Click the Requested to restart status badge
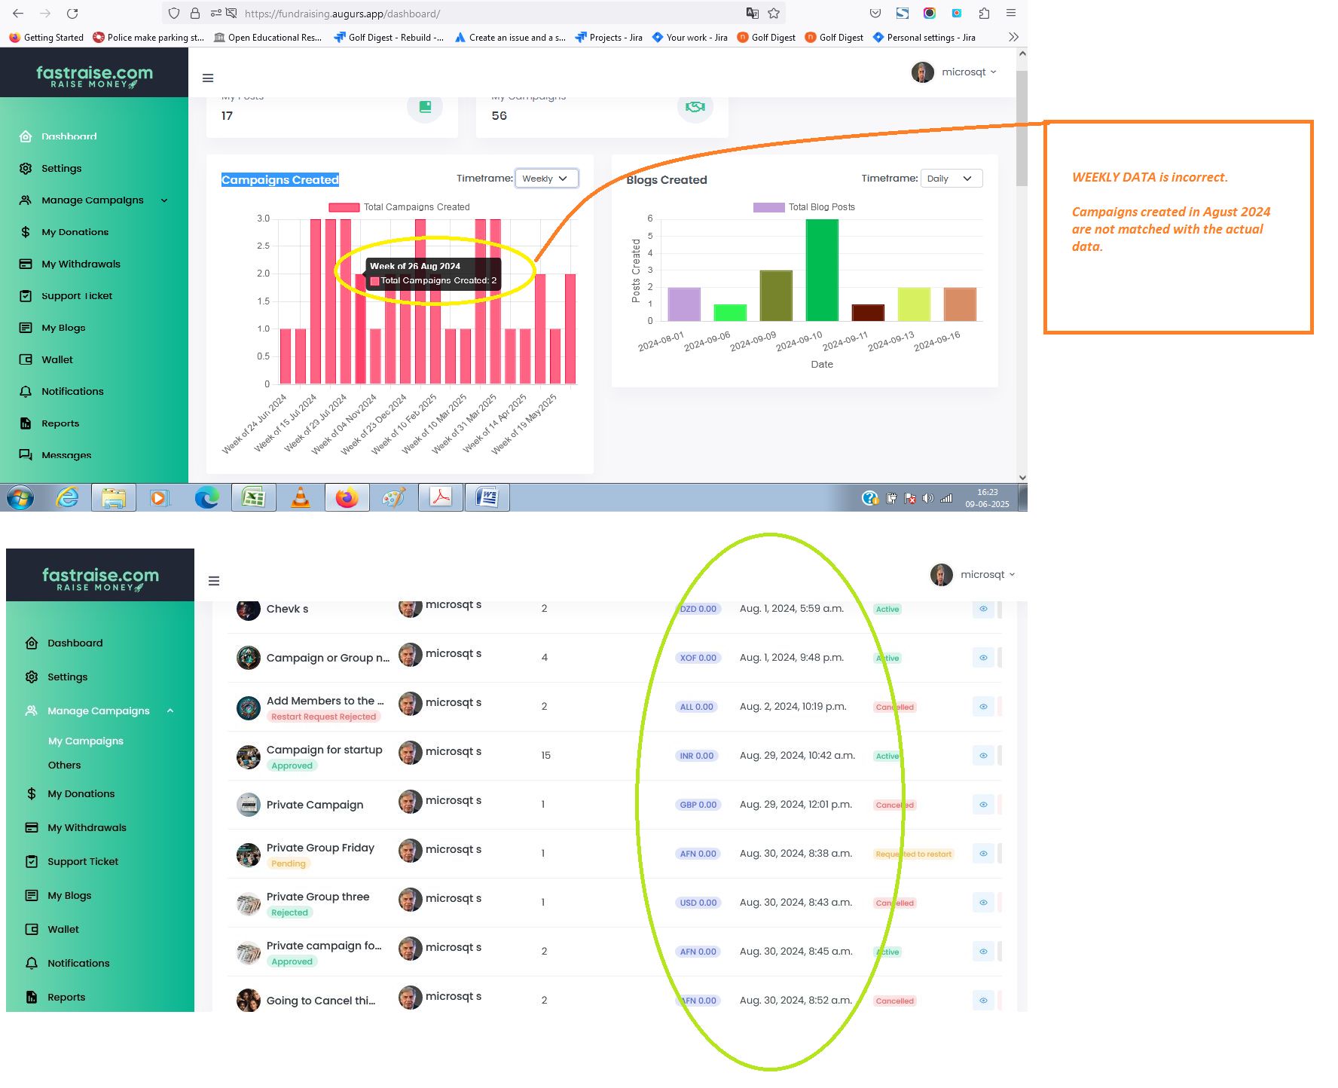The height and width of the screenshot is (1088, 1338). click(x=913, y=854)
